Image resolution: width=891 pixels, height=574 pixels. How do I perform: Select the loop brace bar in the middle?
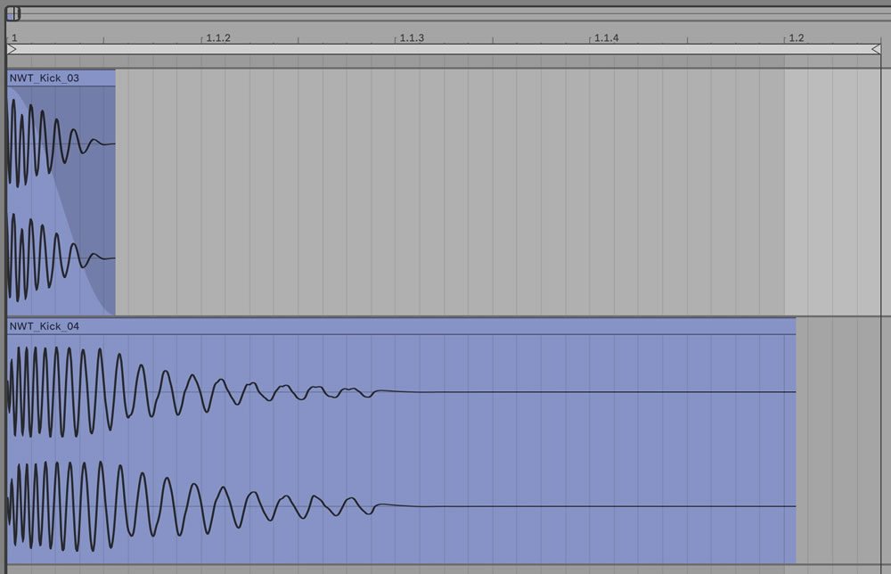(x=445, y=50)
